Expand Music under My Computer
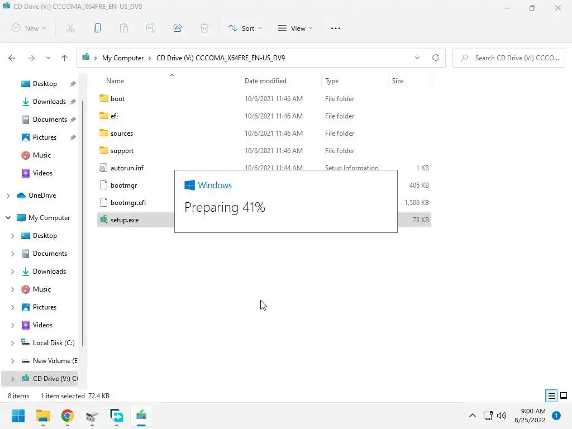This screenshot has height=429, width=572. point(12,290)
